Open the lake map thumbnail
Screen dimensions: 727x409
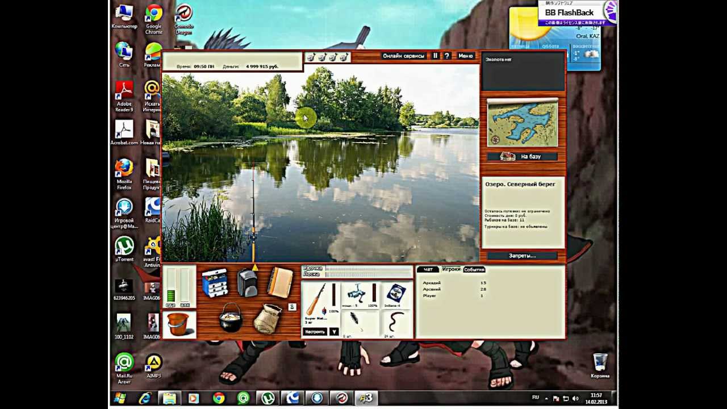coord(523,123)
